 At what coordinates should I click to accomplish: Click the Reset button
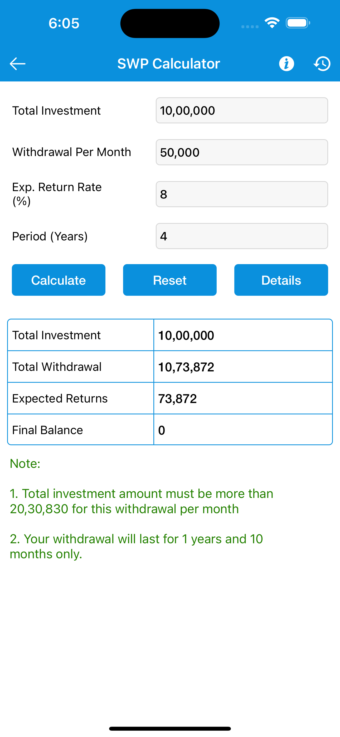[170, 280]
